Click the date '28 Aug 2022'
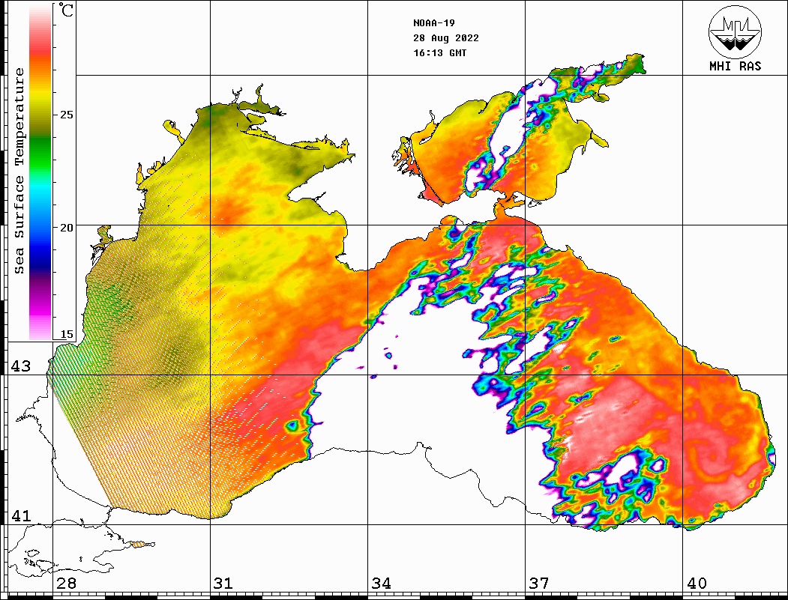The height and width of the screenshot is (600, 788). tap(446, 38)
